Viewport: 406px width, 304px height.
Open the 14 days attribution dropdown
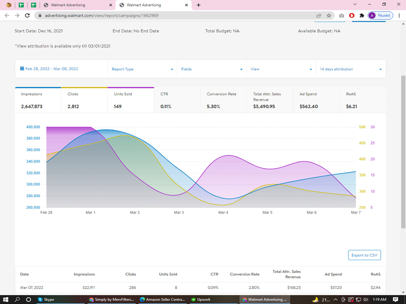tap(351, 69)
